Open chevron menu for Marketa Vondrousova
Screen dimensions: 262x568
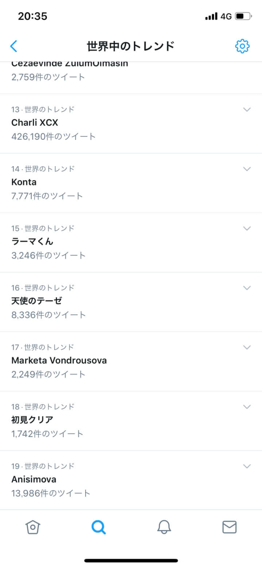pos(247,347)
